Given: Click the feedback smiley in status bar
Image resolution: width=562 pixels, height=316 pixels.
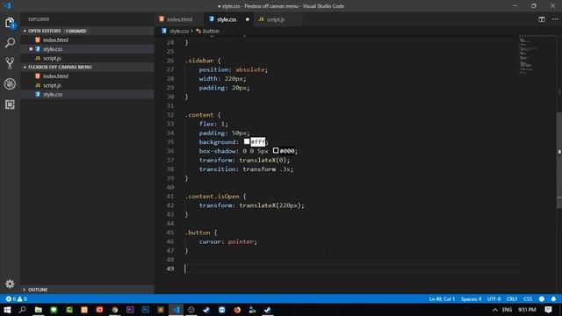Looking at the screenshot, I should pyautogui.click(x=542, y=298).
